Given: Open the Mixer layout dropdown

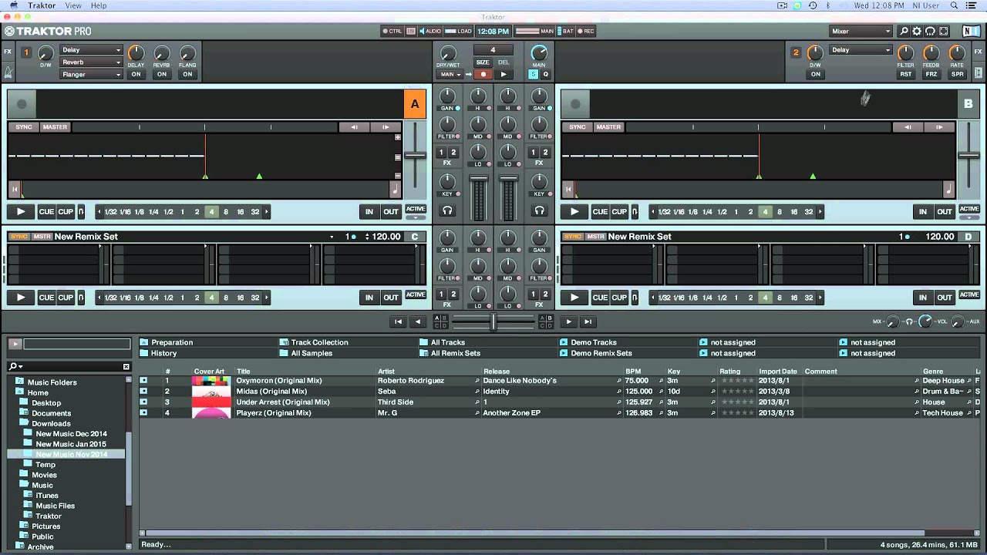Looking at the screenshot, I should [861, 32].
